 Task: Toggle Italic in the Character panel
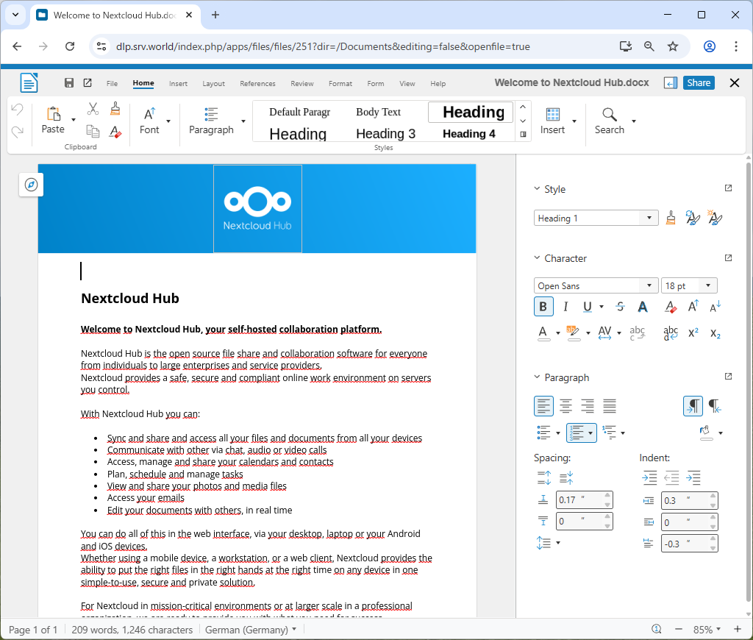565,307
